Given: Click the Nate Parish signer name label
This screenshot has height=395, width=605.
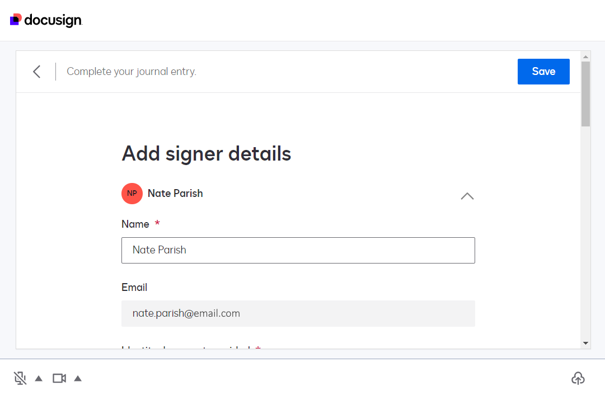Looking at the screenshot, I should 175,193.
